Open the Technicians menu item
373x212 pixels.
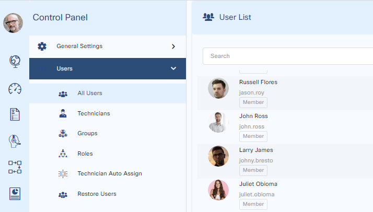tap(94, 113)
